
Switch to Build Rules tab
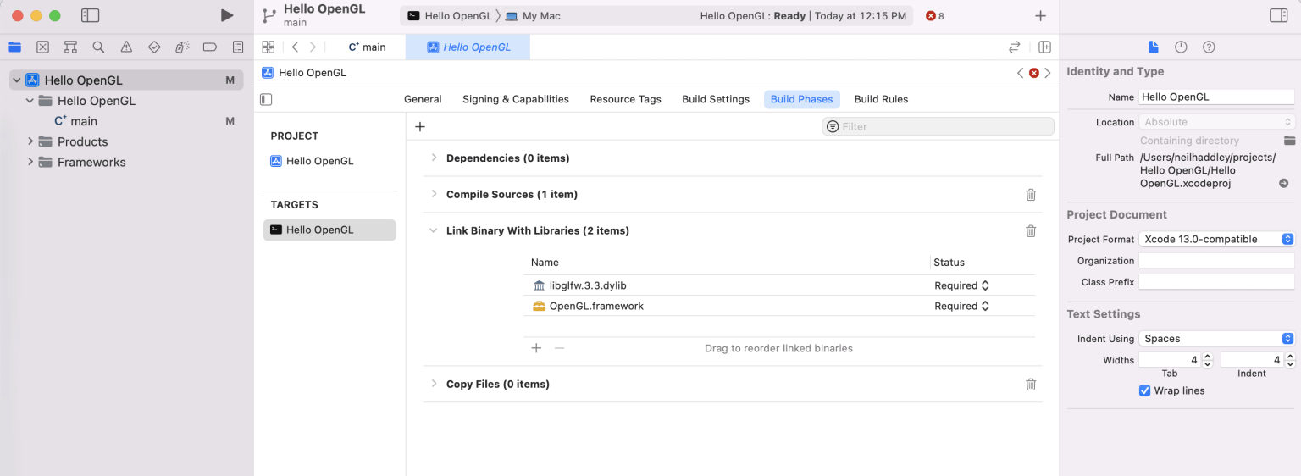pos(881,99)
